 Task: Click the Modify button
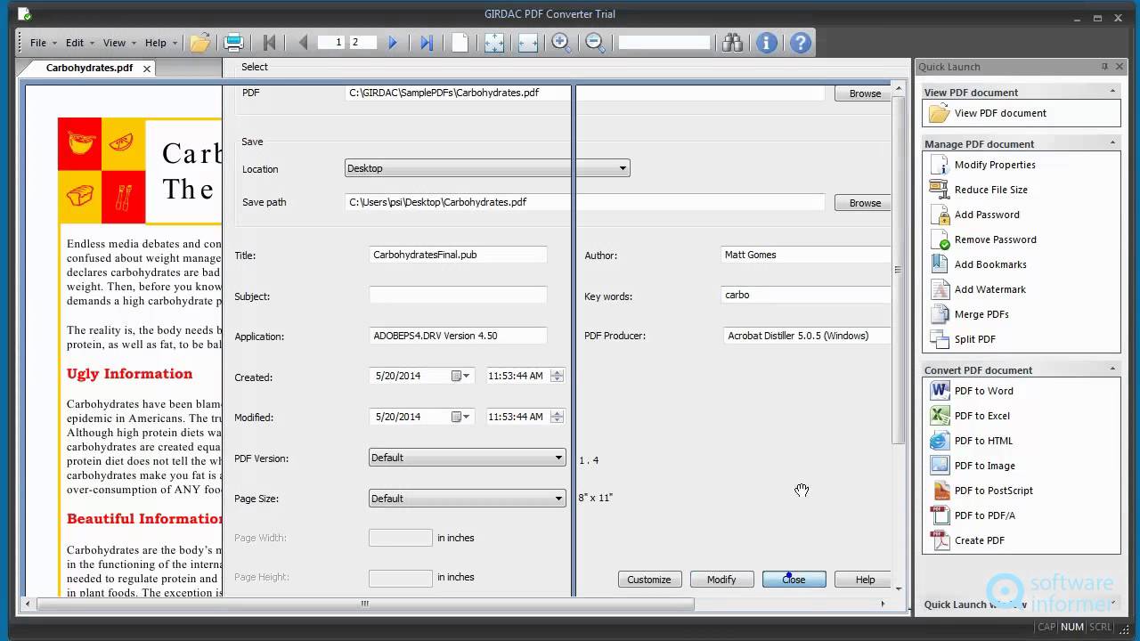coord(721,580)
